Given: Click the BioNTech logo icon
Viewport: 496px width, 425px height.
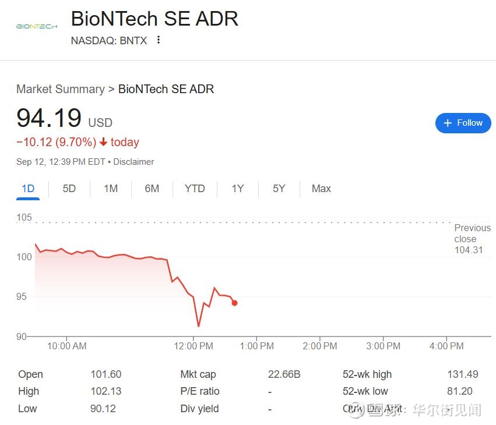Looking at the screenshot, I should pos(36,26).
